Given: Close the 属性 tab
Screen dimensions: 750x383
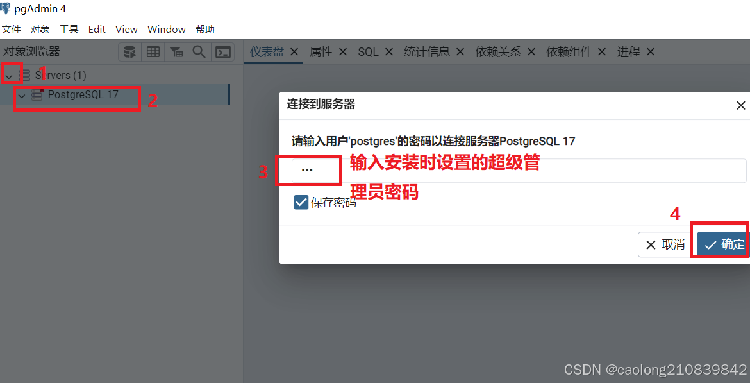Looking at the screenshot, I should point(342,52).
